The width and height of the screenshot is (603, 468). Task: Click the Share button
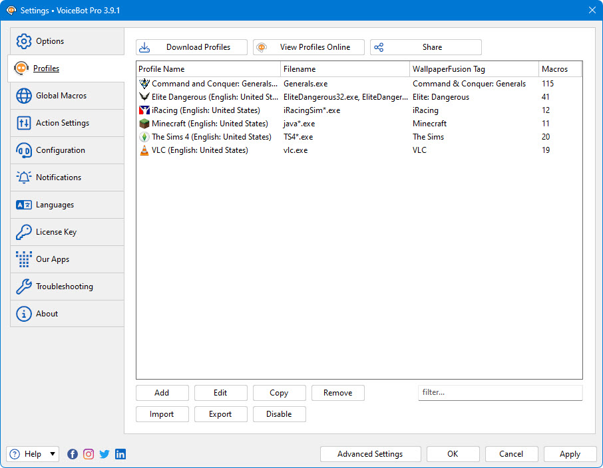click(x=426, y=47)
